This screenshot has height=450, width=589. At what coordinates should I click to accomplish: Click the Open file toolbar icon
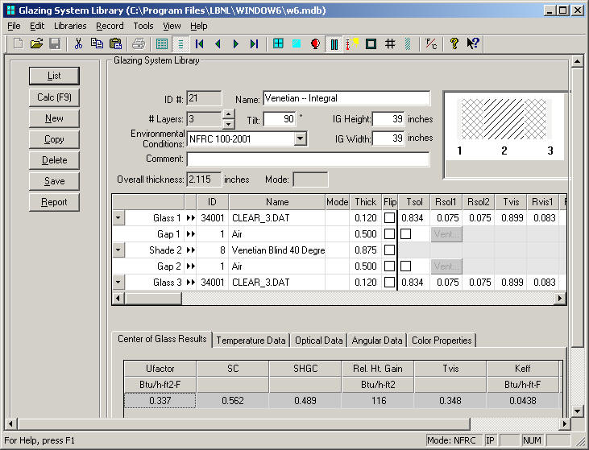36,43
